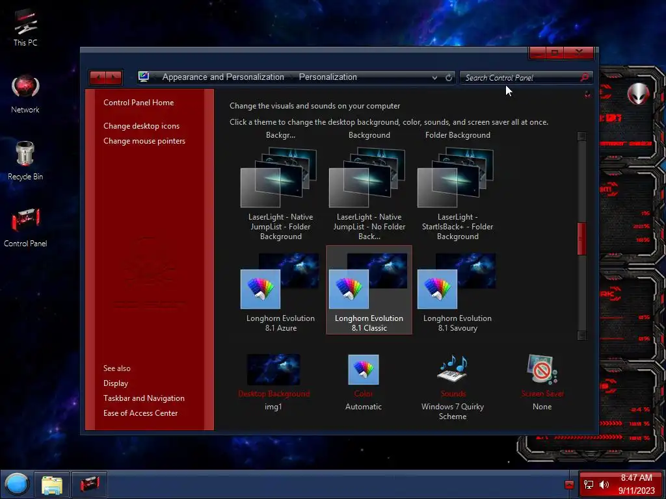Viewport: 666px width, 499px height.
Task: Select LaserLight Native JumpList Folder Background theme
Action: [x=280, y=194]
